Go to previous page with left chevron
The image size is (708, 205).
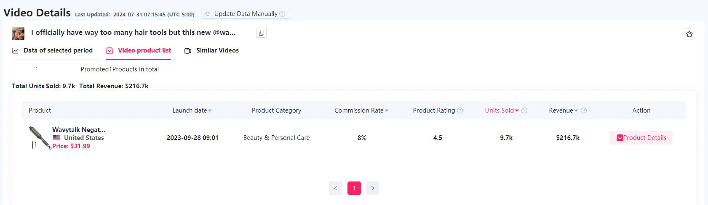(x=336, y=188)
